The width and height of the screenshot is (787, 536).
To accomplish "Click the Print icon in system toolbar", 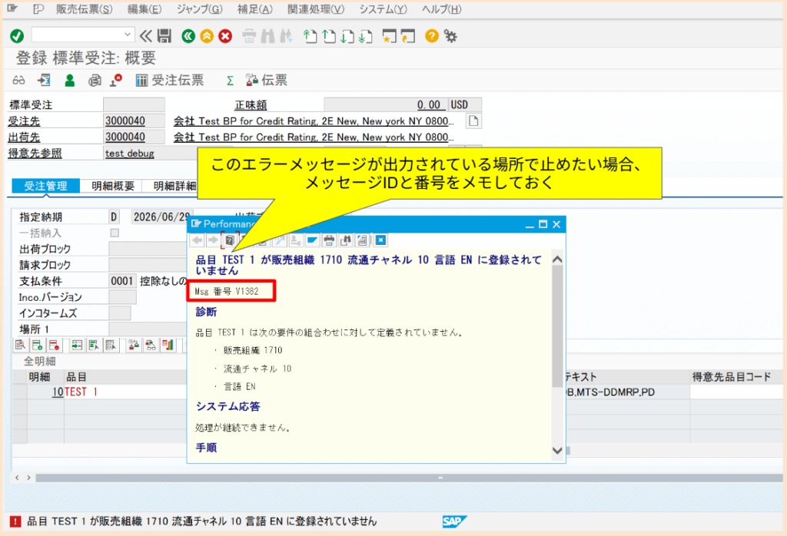I will pos(249,36).
